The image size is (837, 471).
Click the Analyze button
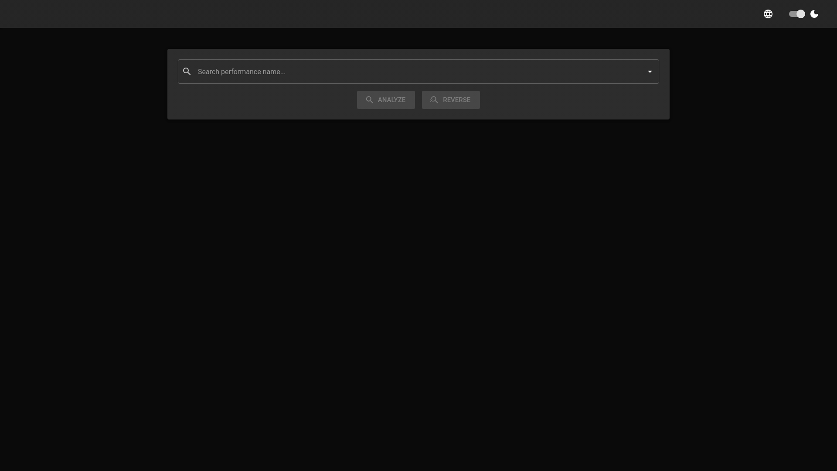pos(386,100)
